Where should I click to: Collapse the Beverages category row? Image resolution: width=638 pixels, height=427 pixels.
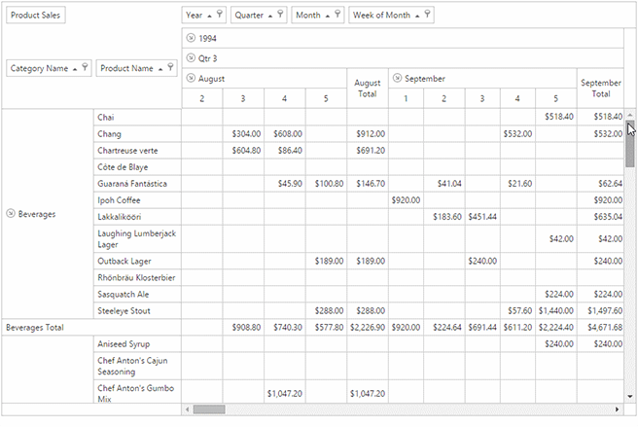click(11, 213)
